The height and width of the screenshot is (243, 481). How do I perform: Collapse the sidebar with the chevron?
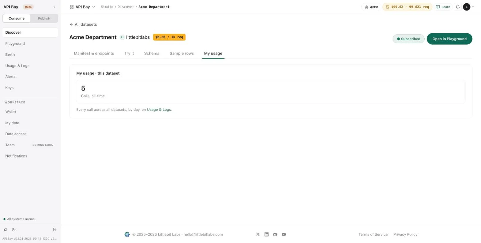tap(54, 7)
